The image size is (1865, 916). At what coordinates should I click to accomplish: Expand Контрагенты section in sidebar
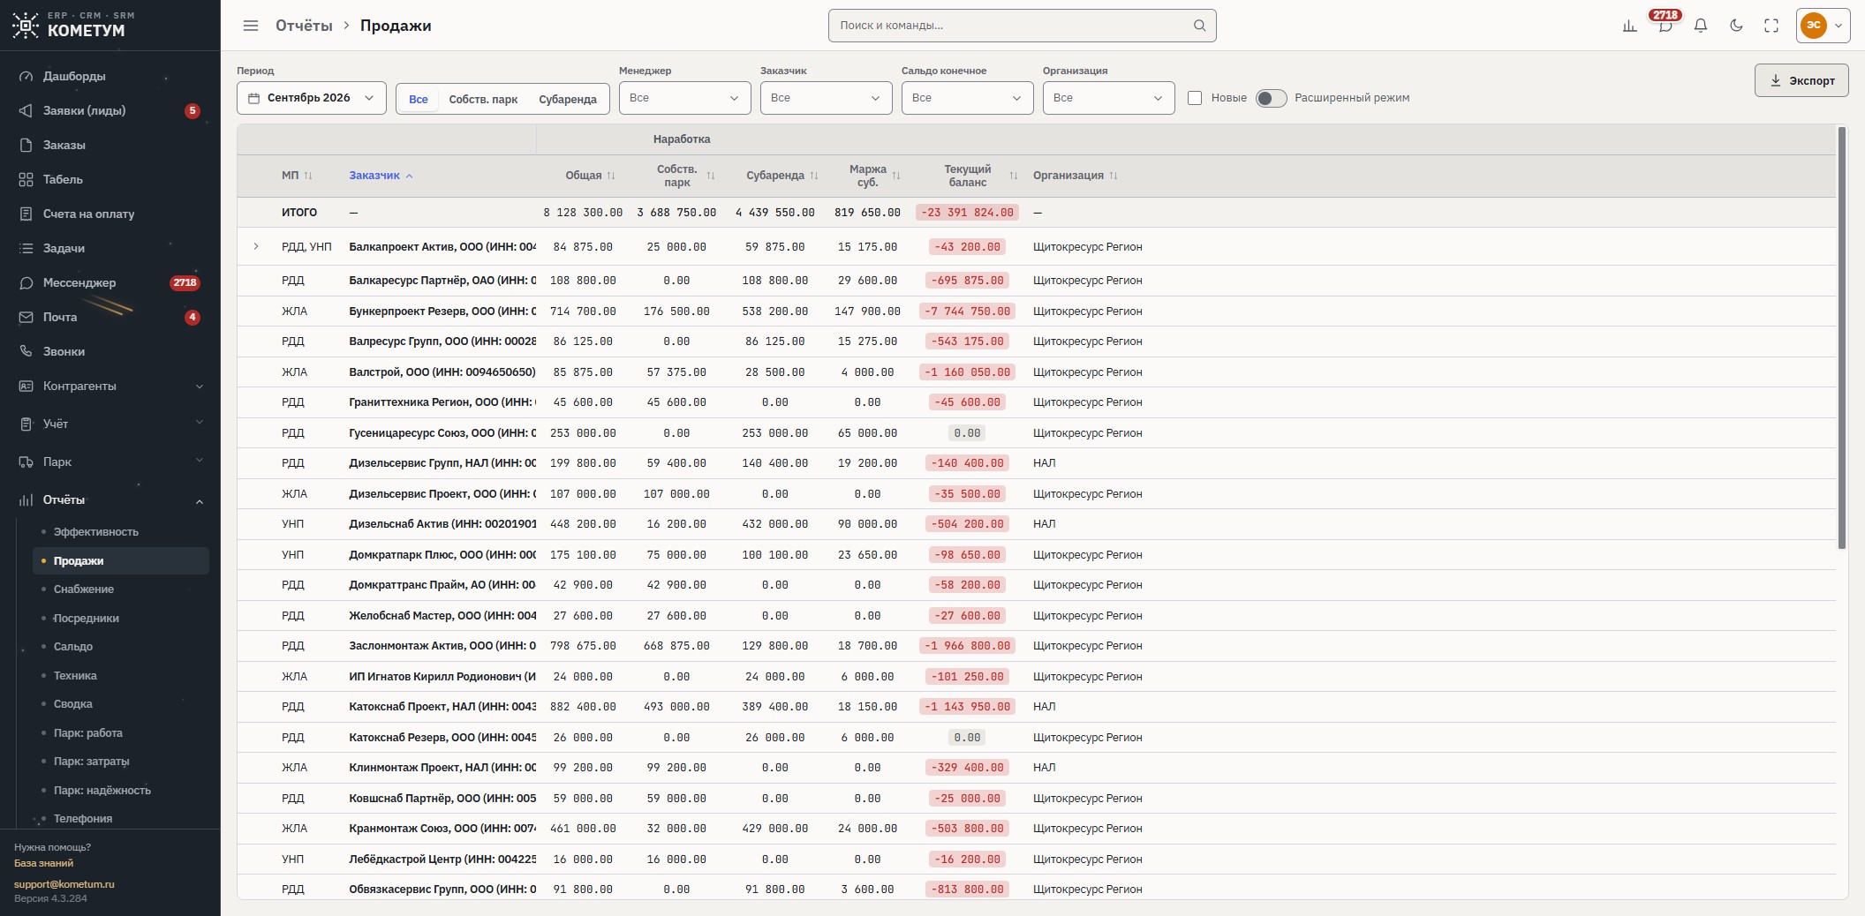[110, 386]
